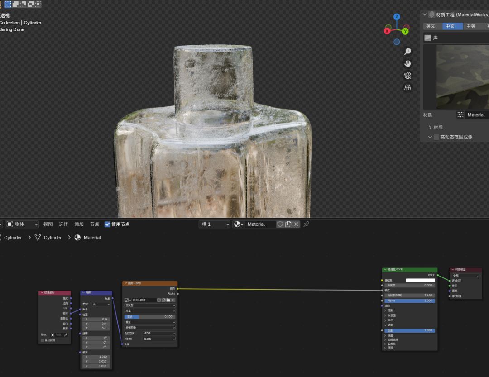Pin the node editor with pin icon
Viewport: 489px width, 377px height.
[307, 224]
